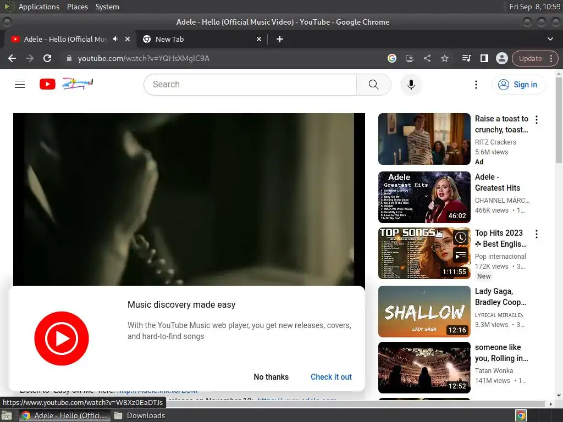The height and width of the screenshot is (422, 563).
Task: Open 'Adele - Greatest Hits' title link
Action: pos(498,182)
